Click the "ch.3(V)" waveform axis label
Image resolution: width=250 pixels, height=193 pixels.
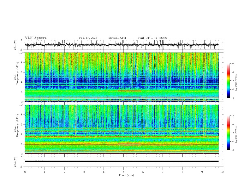(x=15, y=161)
